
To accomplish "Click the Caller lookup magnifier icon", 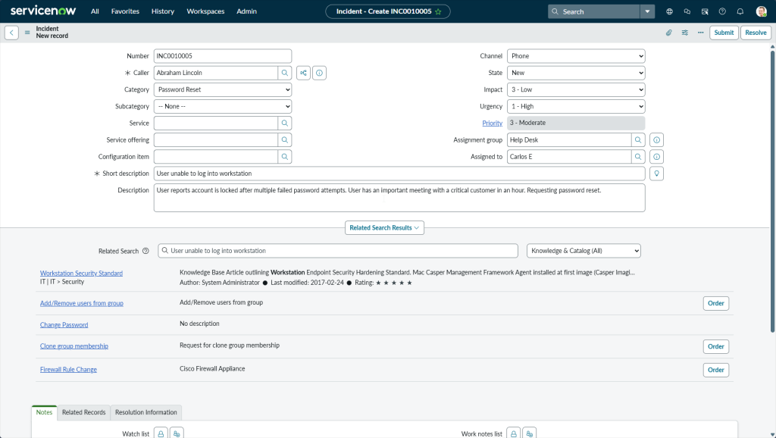I will pyautogui.click(x=285, y=73).
